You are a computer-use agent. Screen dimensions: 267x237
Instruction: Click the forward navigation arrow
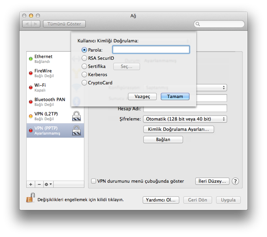coord(35,24)
